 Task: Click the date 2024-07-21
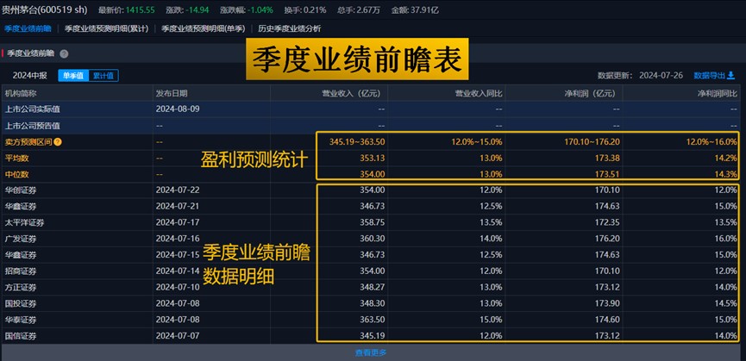(x=178, y=206)
